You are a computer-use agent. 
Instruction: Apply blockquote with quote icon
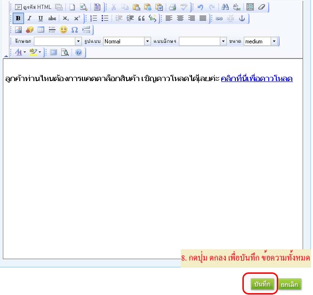tap(141, 18)
